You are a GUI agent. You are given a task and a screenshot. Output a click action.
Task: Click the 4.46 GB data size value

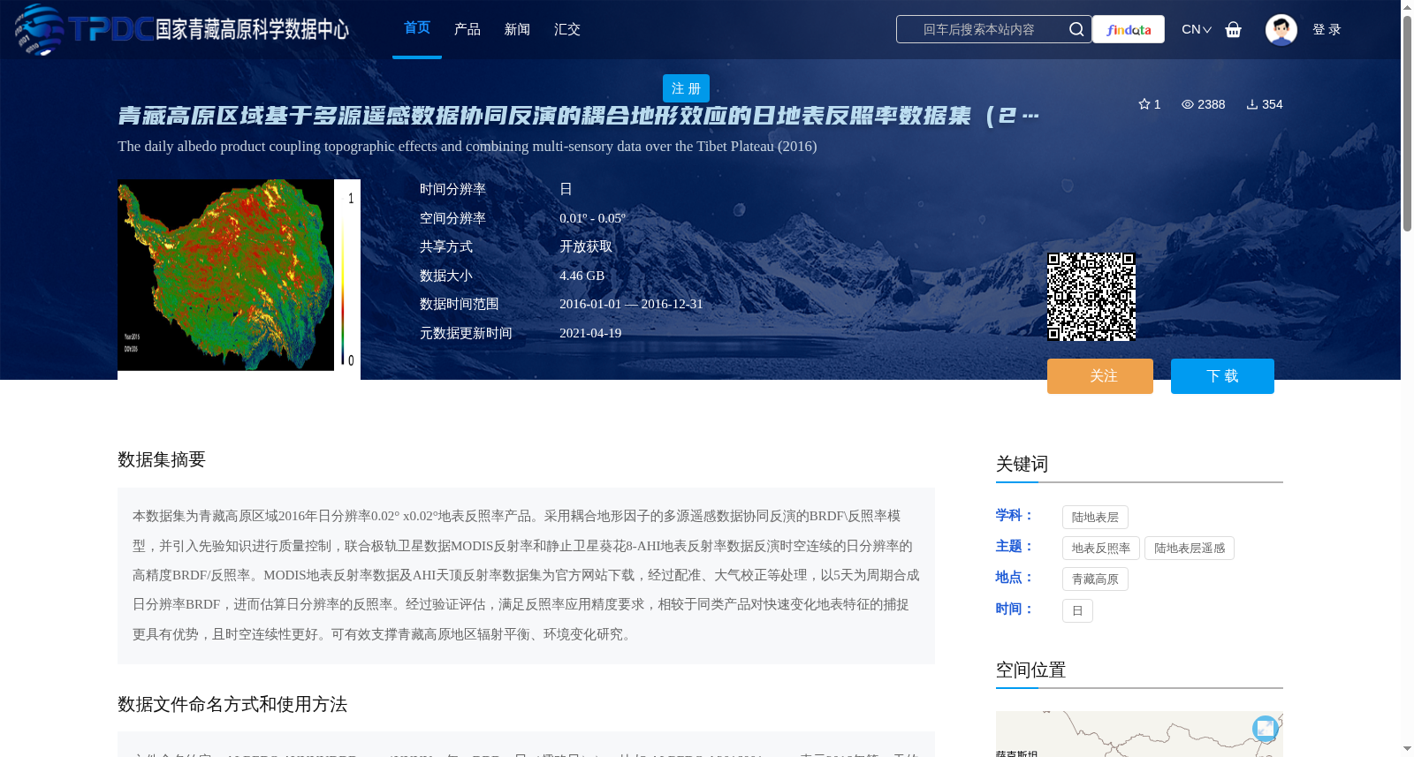pos(582,276)
